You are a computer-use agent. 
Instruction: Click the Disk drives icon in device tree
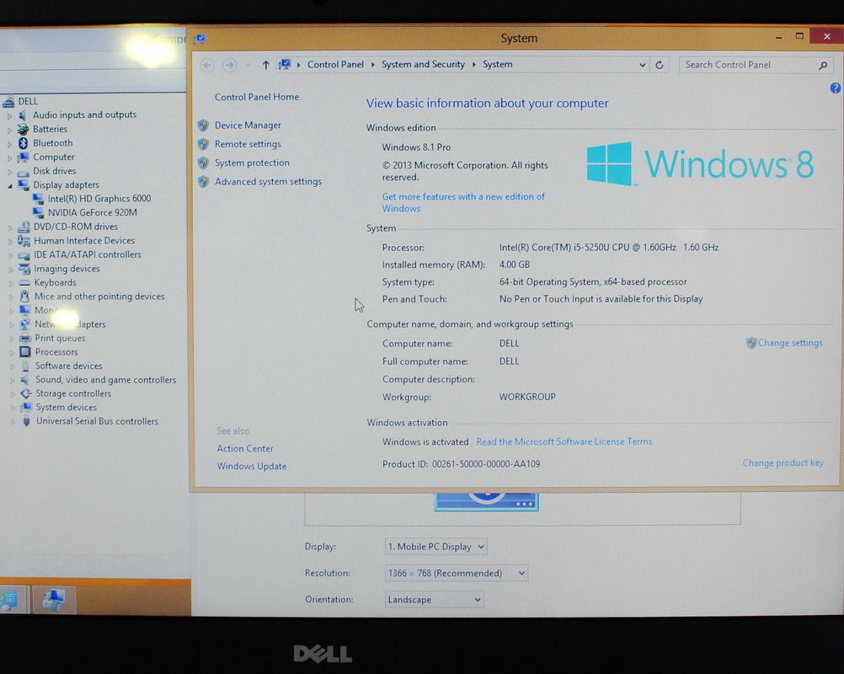point(24,172)
